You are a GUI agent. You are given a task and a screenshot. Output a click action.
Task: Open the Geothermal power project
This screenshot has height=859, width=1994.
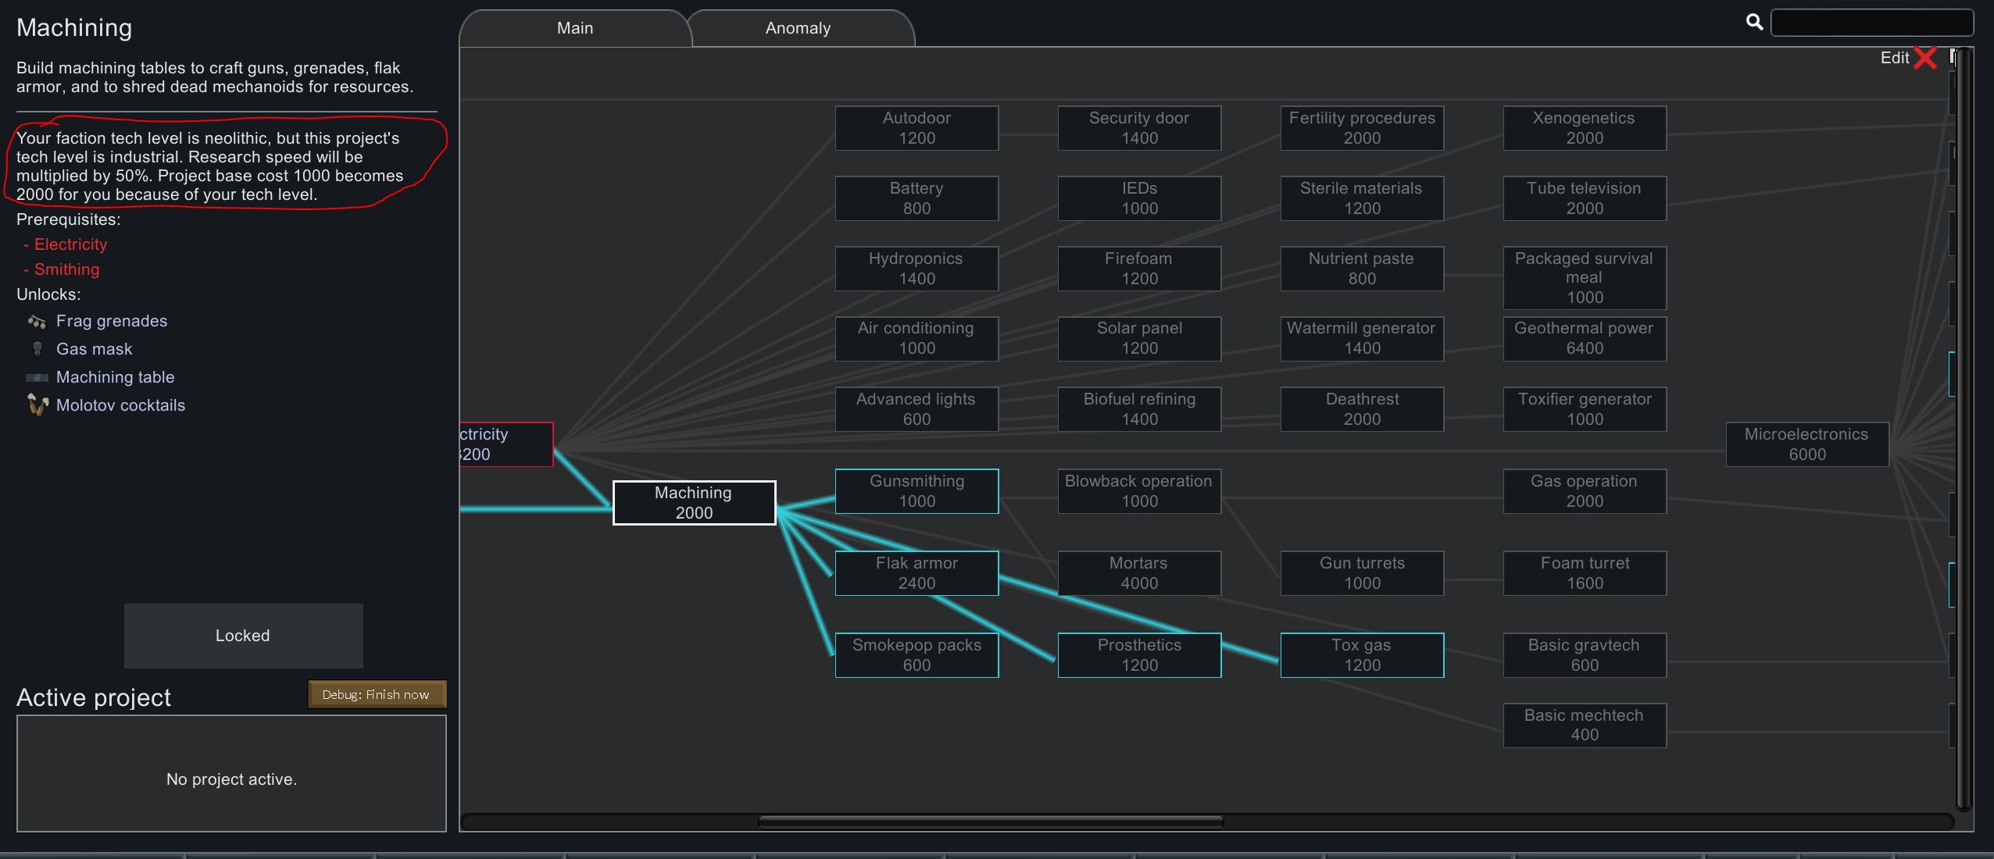[x=1585, y=339]
